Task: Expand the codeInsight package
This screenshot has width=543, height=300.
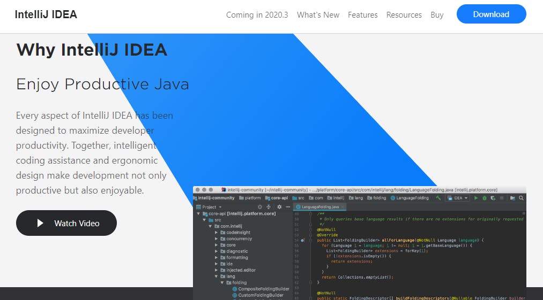Action: pos(216,233)
